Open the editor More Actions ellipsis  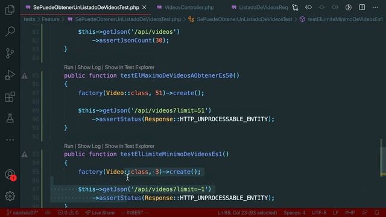coord(375,7)
